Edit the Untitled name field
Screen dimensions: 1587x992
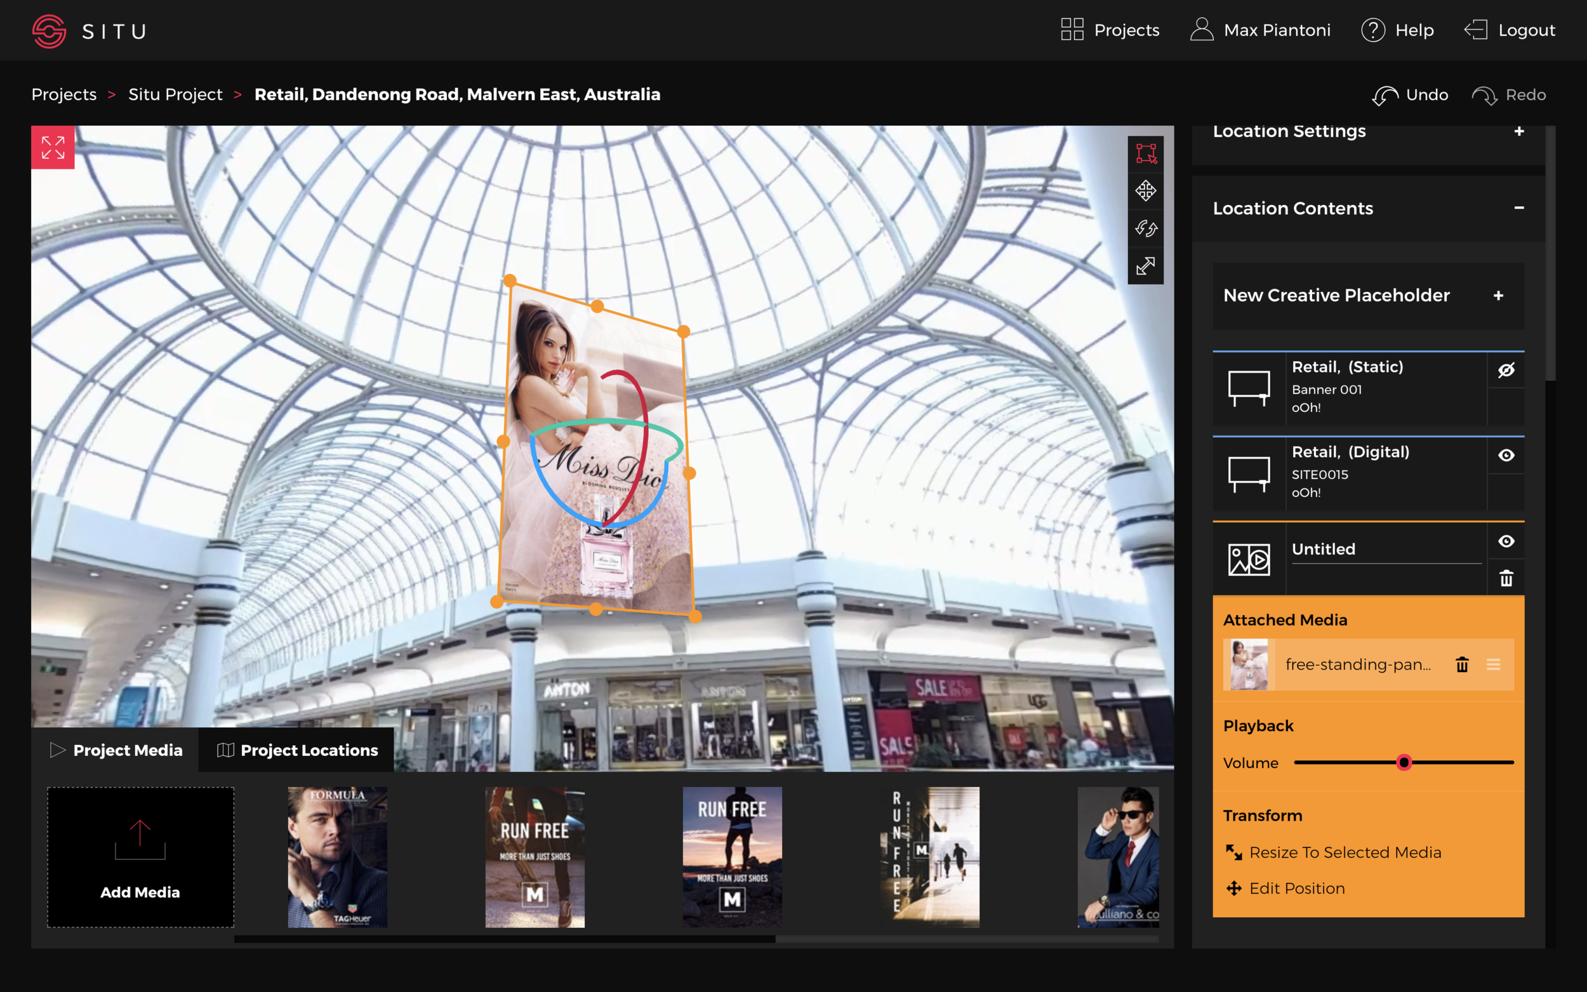pos(1386,550)
